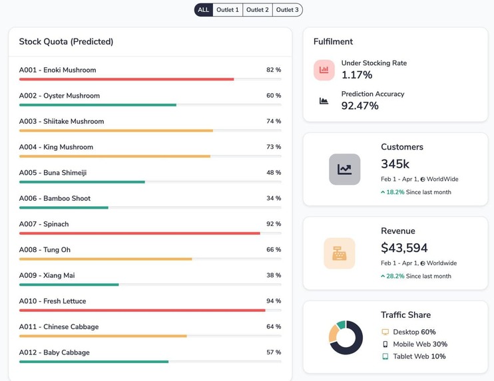This screenshot has height=381, width=494.
Task: Click the Shiitake Mushroom progress bar
Action: (x=150, y=130)
